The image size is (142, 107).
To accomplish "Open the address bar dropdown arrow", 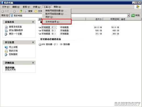I will pyautogui.click(x=128, y=15).
